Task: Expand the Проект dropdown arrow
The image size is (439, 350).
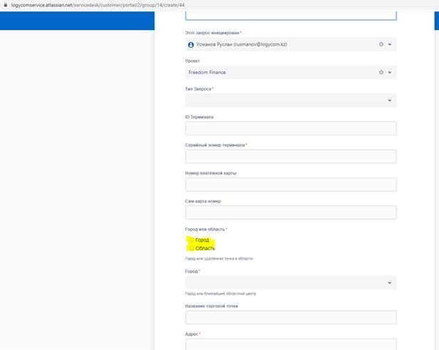Action: click(390, 73)
